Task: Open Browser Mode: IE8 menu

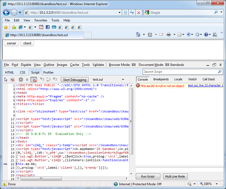Action: click(x=122, y=65)
